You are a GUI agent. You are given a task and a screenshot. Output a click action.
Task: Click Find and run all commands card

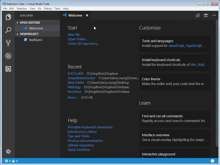(175, 119)
